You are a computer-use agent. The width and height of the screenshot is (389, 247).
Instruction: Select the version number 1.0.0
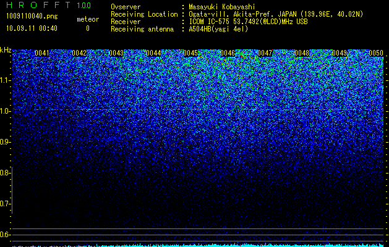pos(84,5)
